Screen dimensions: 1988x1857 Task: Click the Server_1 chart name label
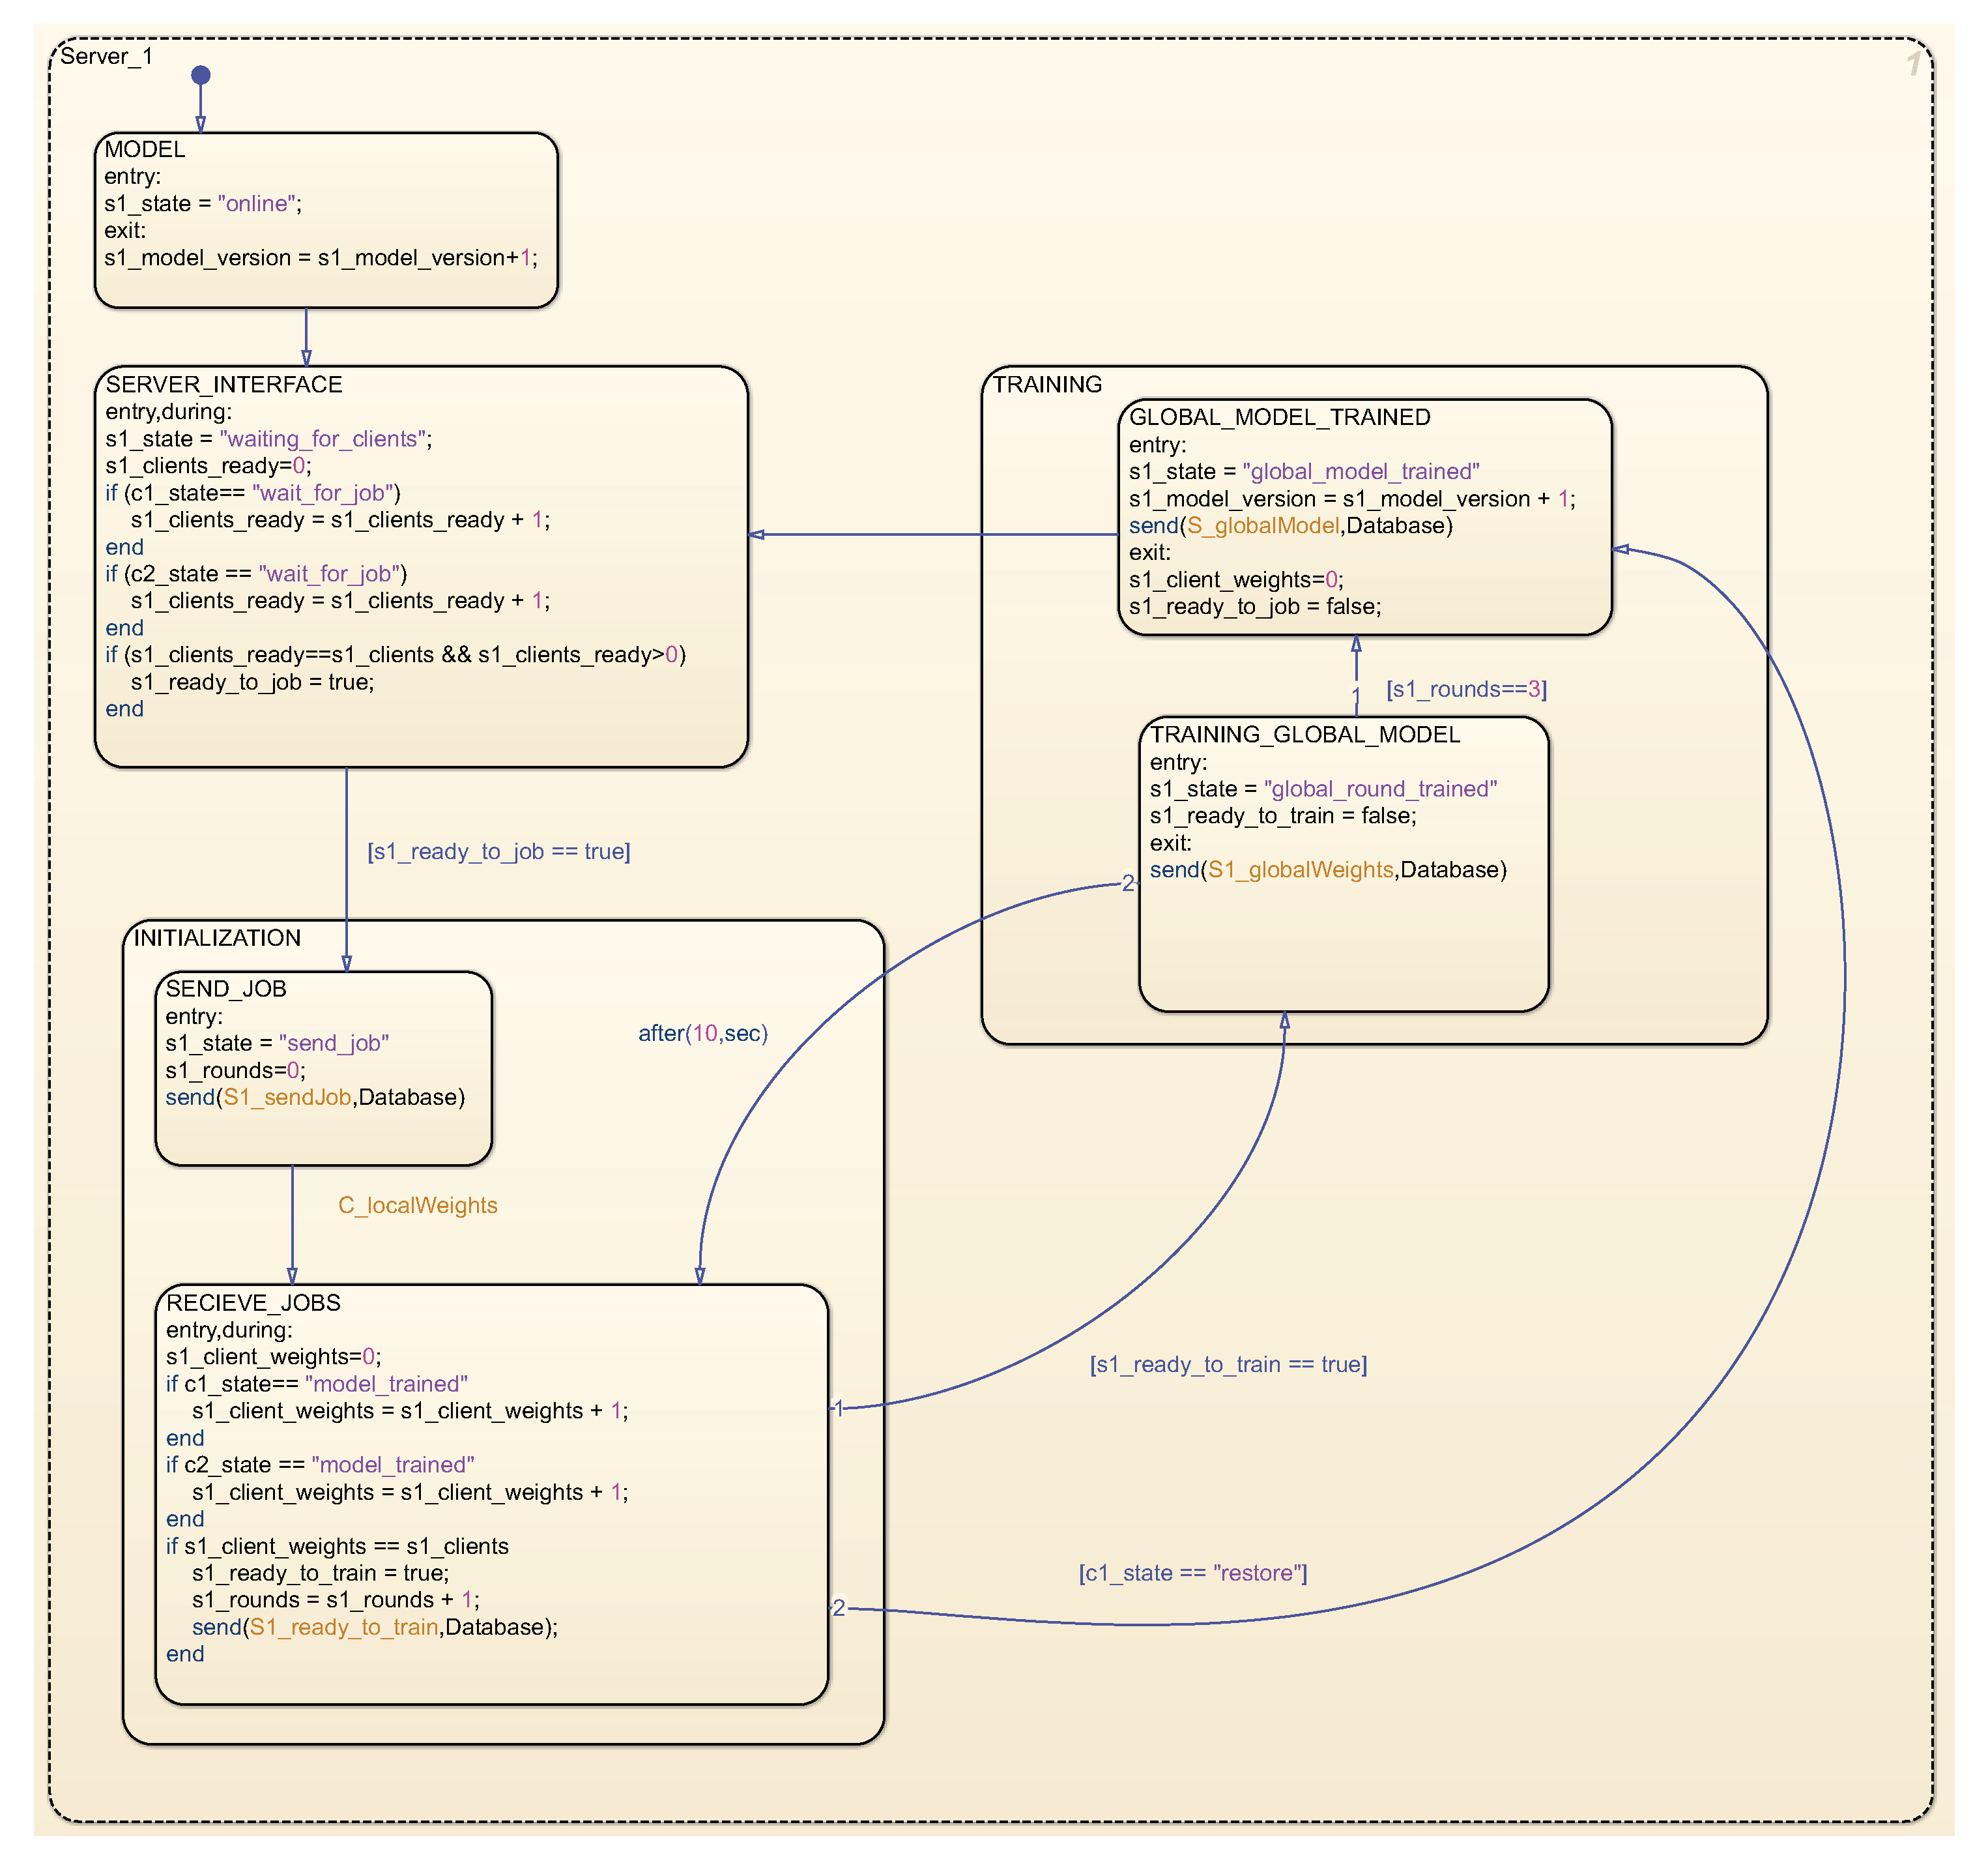coord(106,57)
